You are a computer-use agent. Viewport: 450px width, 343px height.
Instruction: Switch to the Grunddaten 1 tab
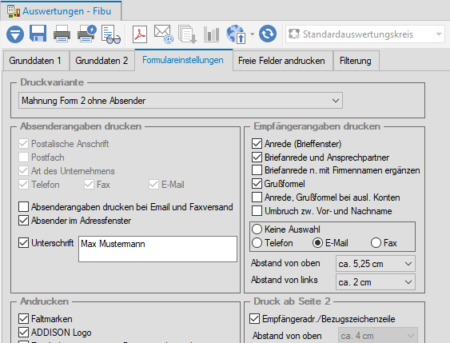tap(35, 61)
